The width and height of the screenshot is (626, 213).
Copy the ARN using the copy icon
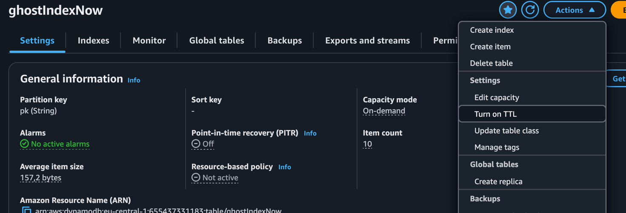[x=26, y=210]
